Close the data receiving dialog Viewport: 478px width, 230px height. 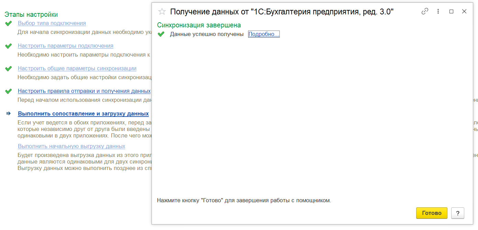pyautogui.click(x=464, y=11)
